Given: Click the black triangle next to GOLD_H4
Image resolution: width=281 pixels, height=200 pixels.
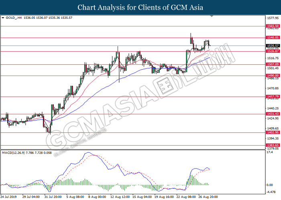Looking at the screenshot, I should click(3, 18).
